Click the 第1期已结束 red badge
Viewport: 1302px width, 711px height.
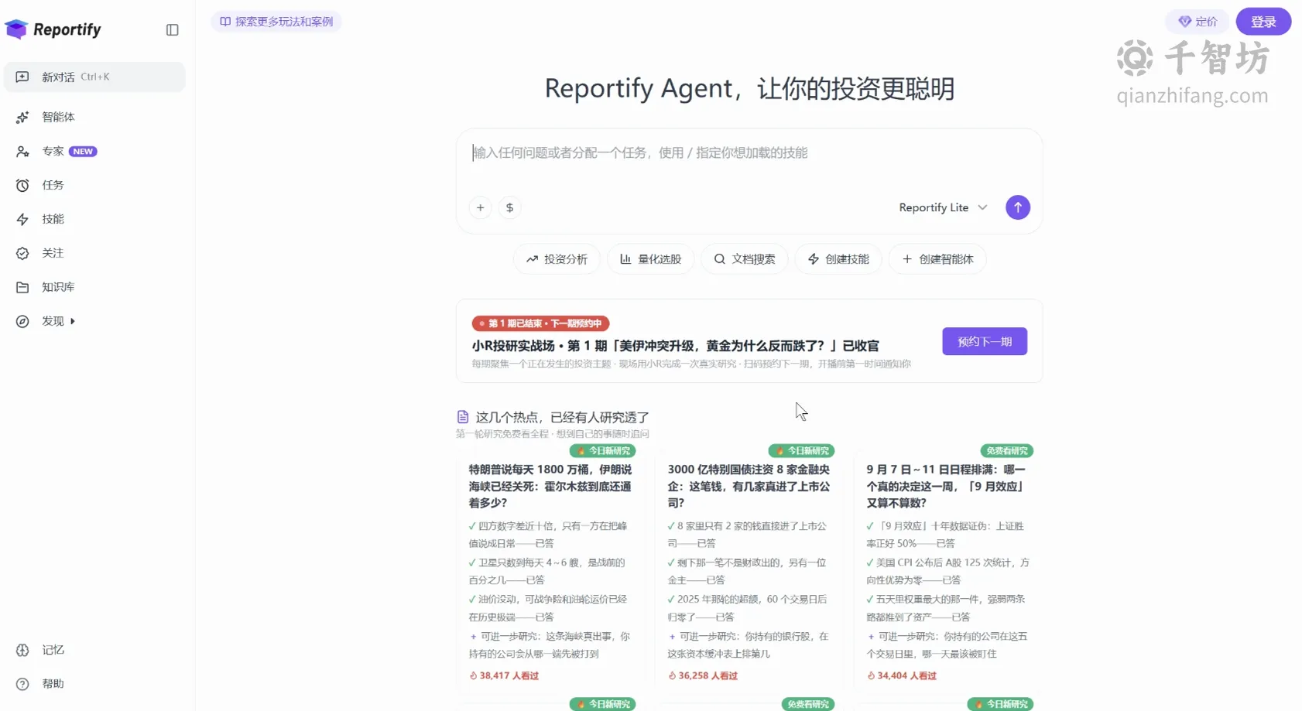pos(540,323)
